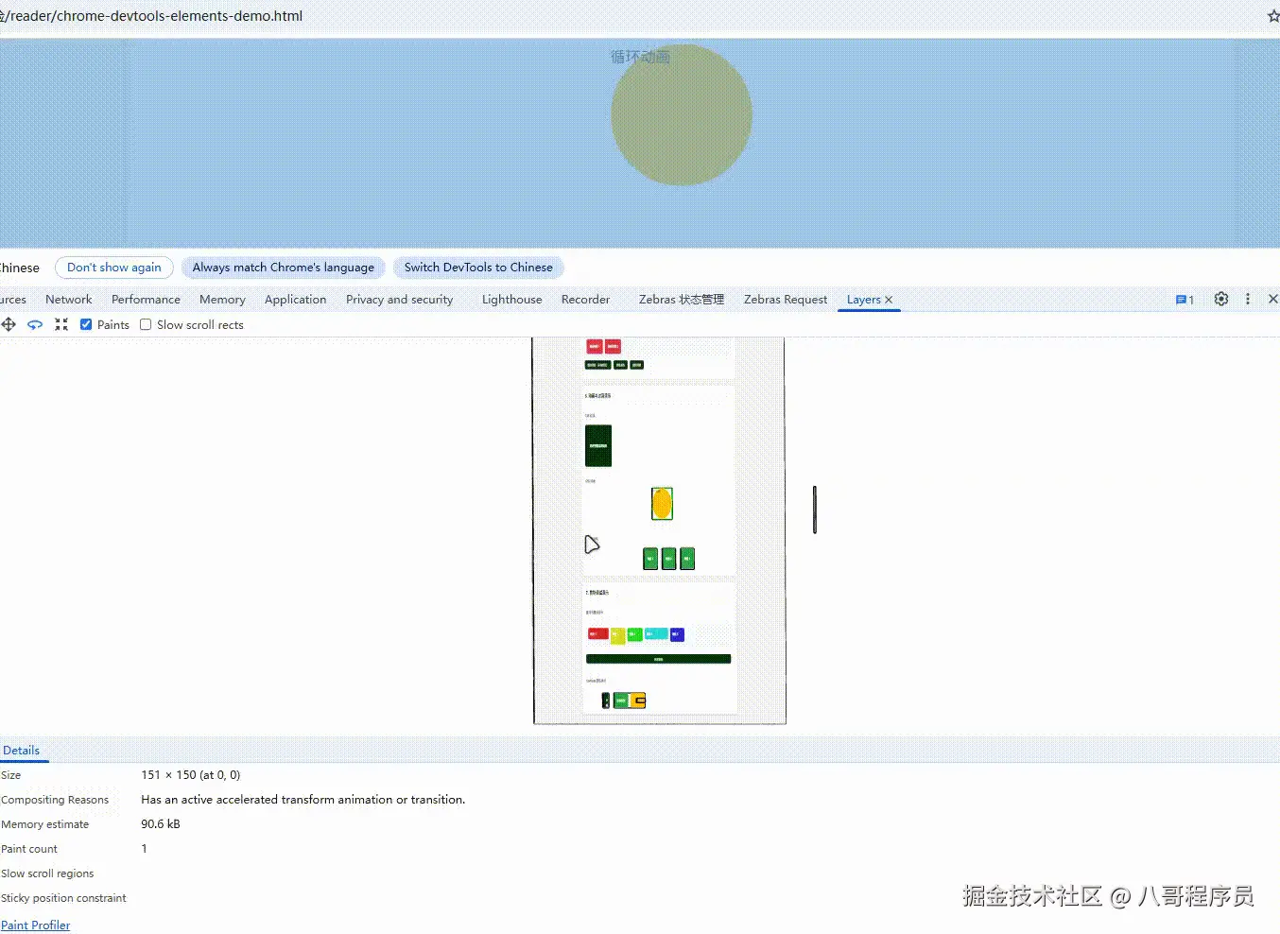Open the Paint Profiler link

click(x=36, y=925)
